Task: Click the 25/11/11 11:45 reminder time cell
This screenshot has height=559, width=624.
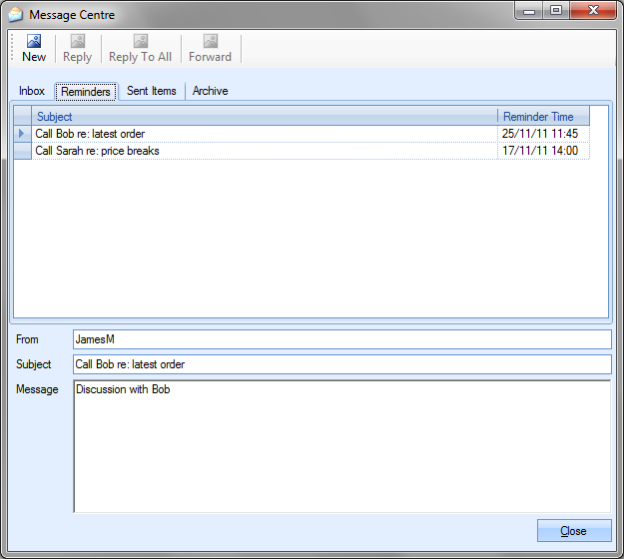Action: pyautogui.click(x=543, y=134)
